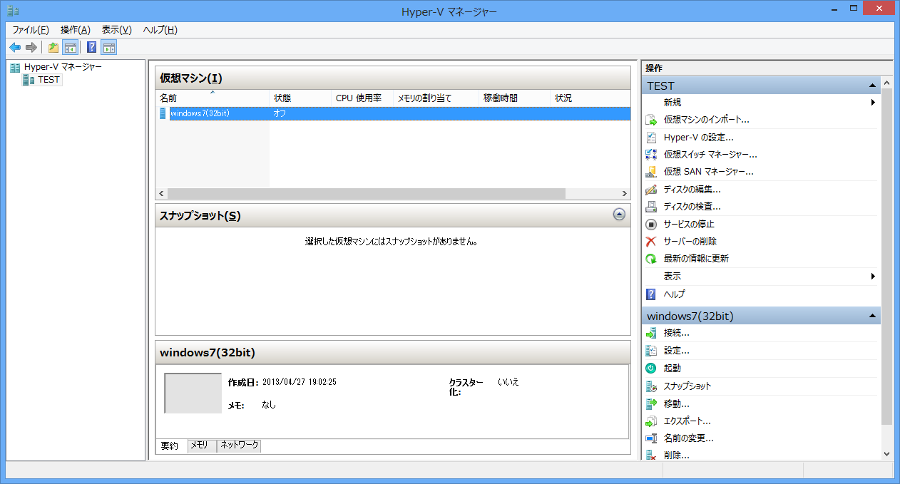Click the ディスクの検査 icon
Screen dimensions: 900x484
click(x=650, y=207)
